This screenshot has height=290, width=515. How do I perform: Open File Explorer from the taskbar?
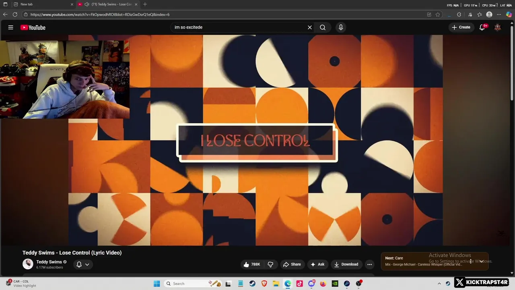point(276,284)
